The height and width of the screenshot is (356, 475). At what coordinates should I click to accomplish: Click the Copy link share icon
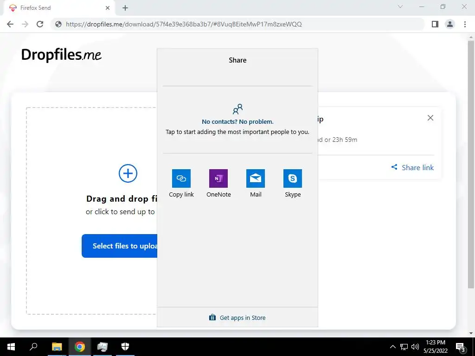(181, 178)
